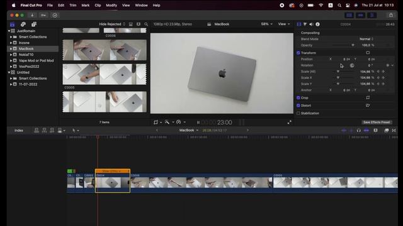
Task: Open the Color inspector tab icon
Action: pos(305,24)
